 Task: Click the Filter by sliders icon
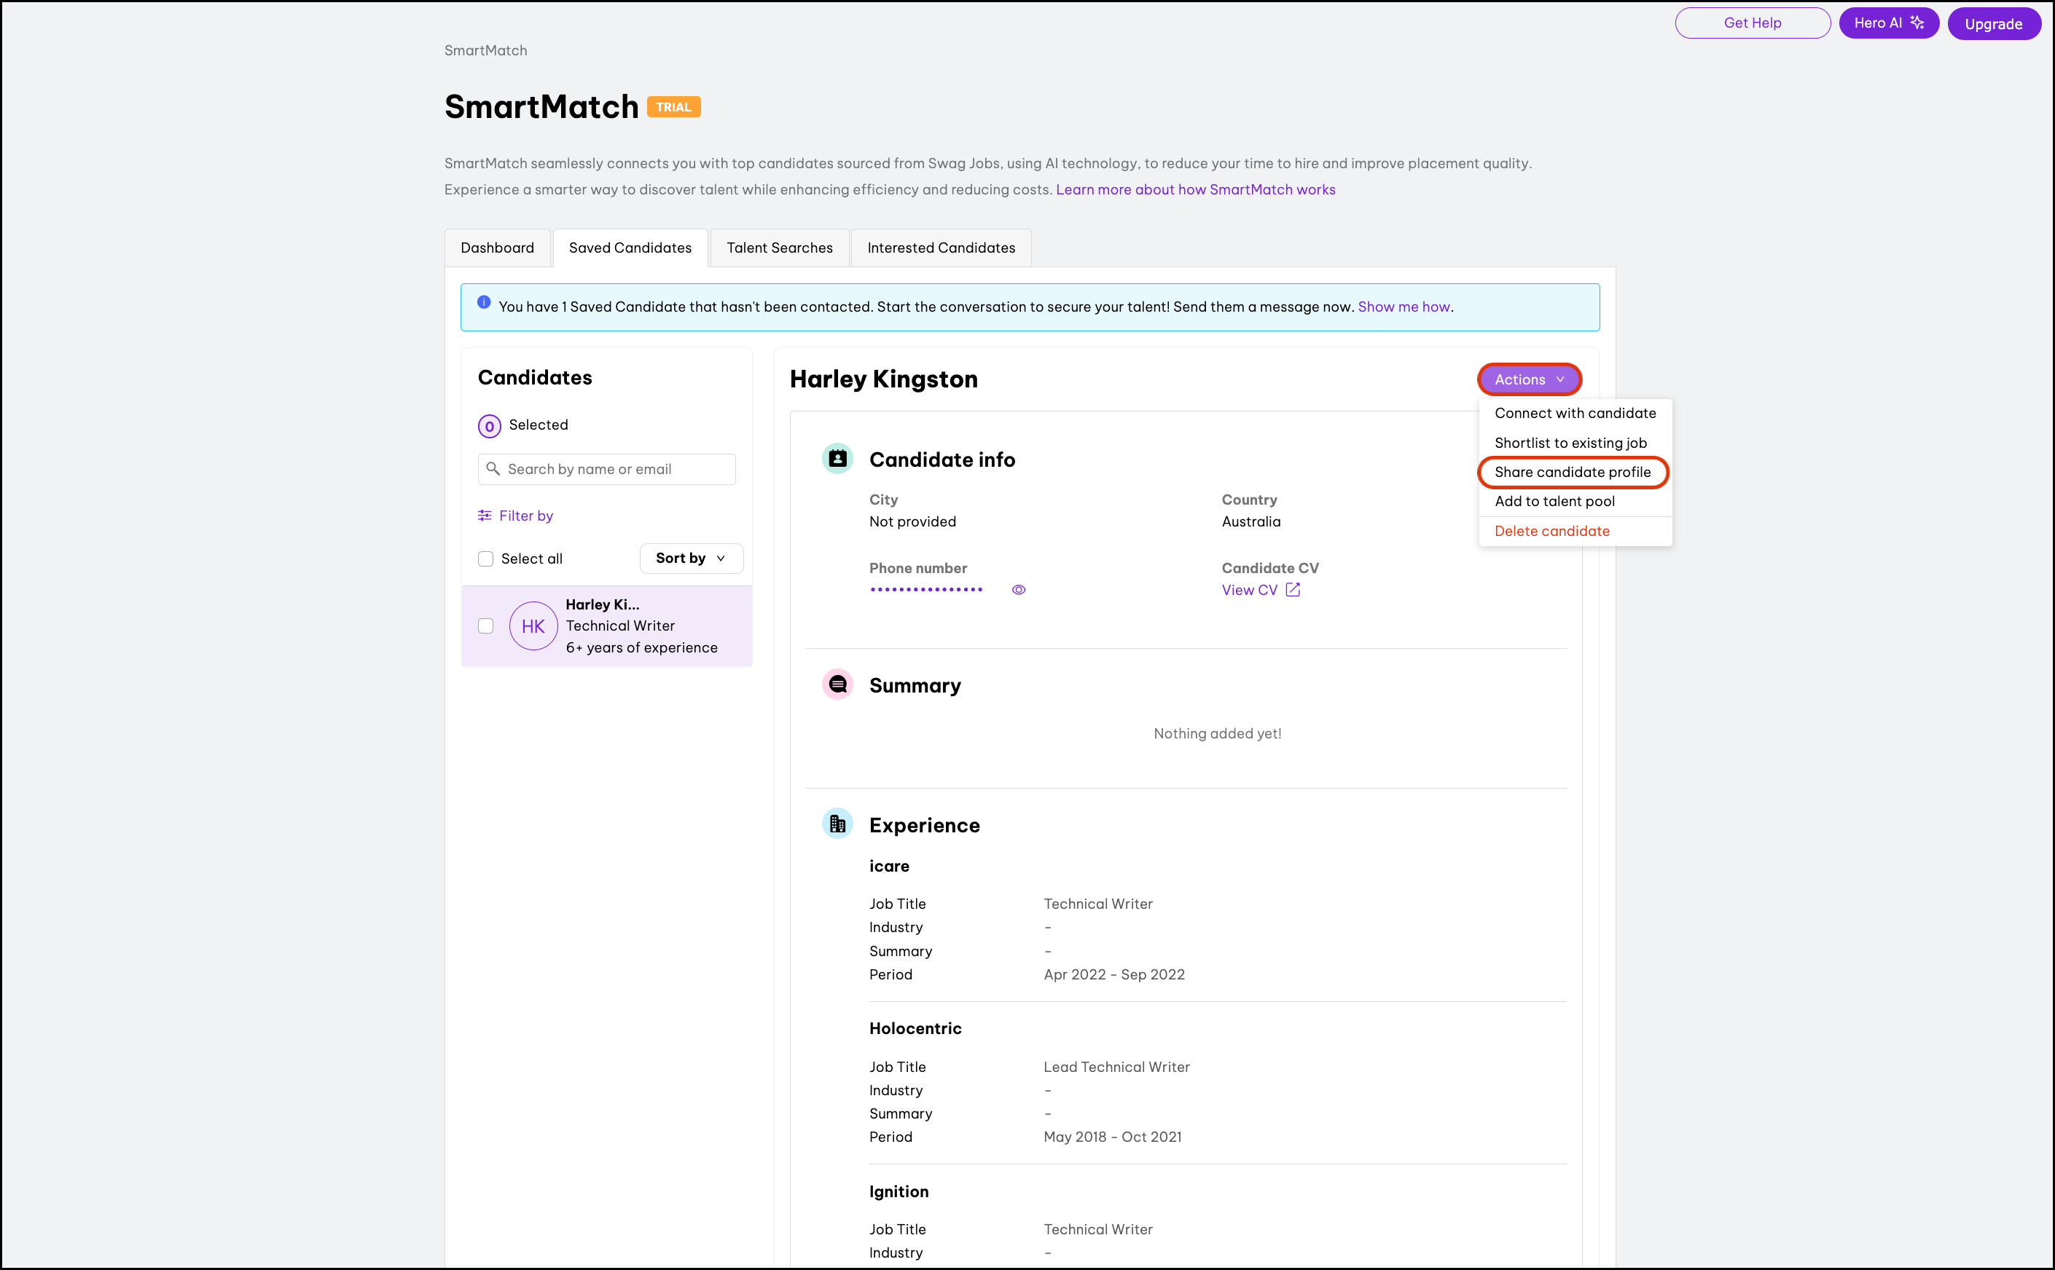click(484, 515)
